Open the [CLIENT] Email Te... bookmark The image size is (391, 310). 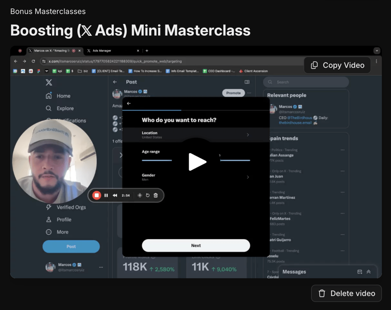click(108, 71)
